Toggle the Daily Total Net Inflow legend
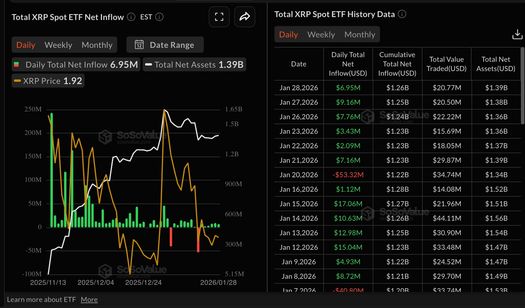525x308 pixels. (76, 64)
